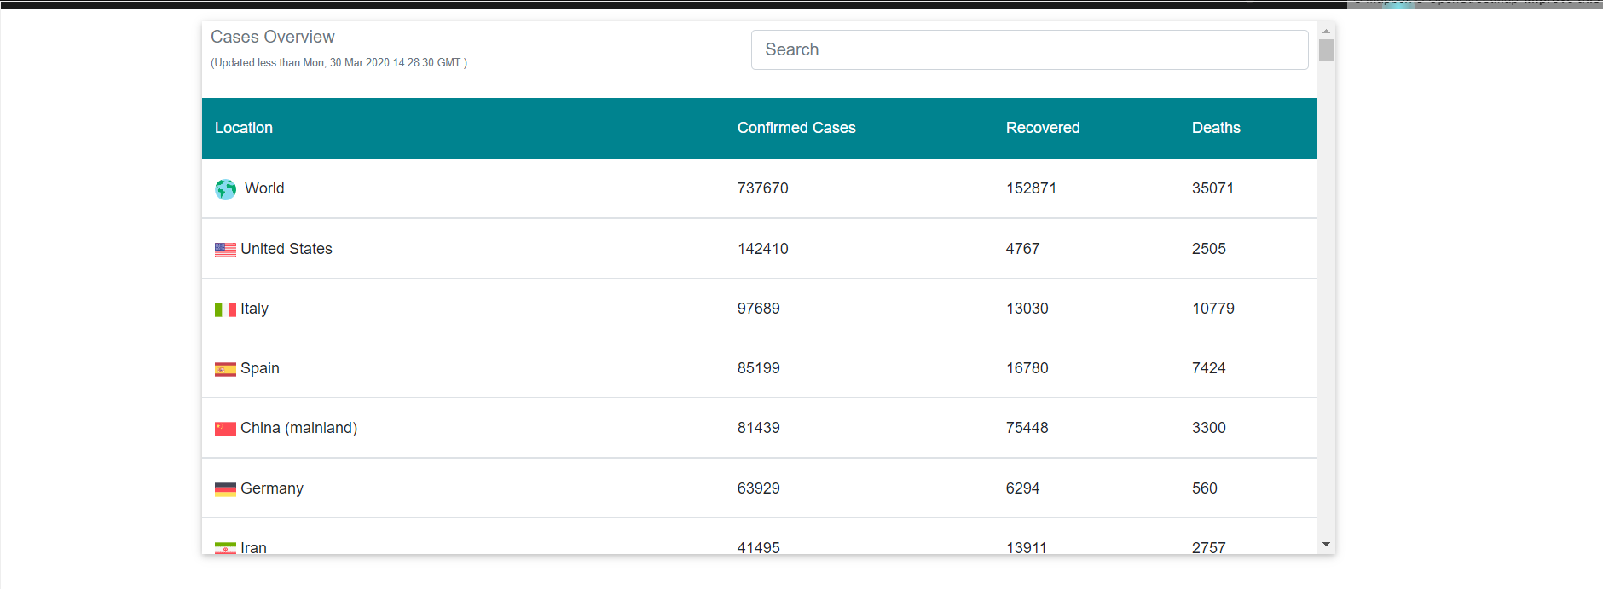Select the Italy row label

click(254, 309)
